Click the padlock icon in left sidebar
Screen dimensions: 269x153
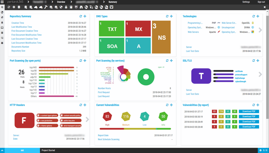click(x=2, y=22)
